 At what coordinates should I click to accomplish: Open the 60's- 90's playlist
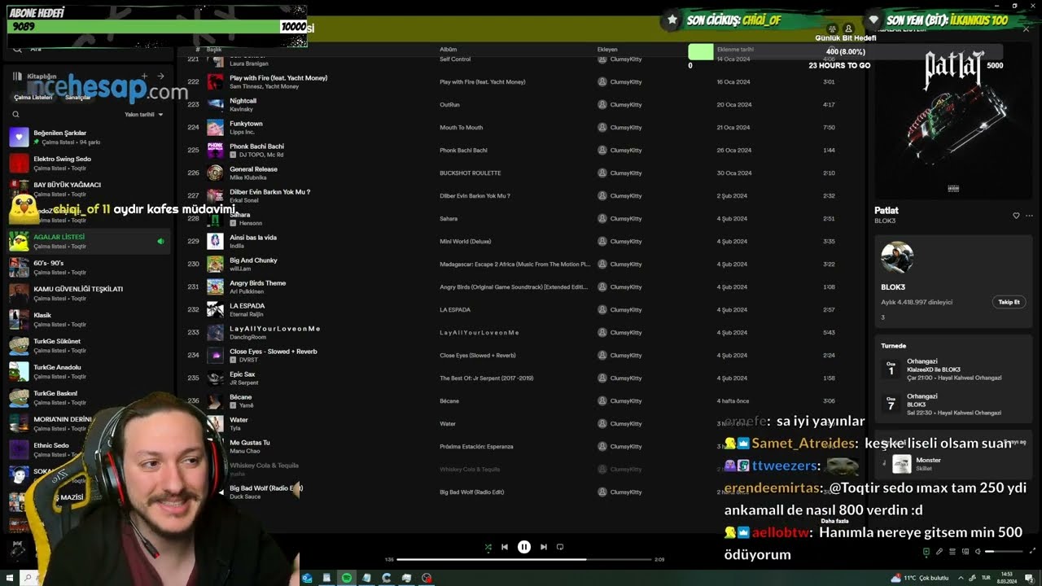pos(90,267)
